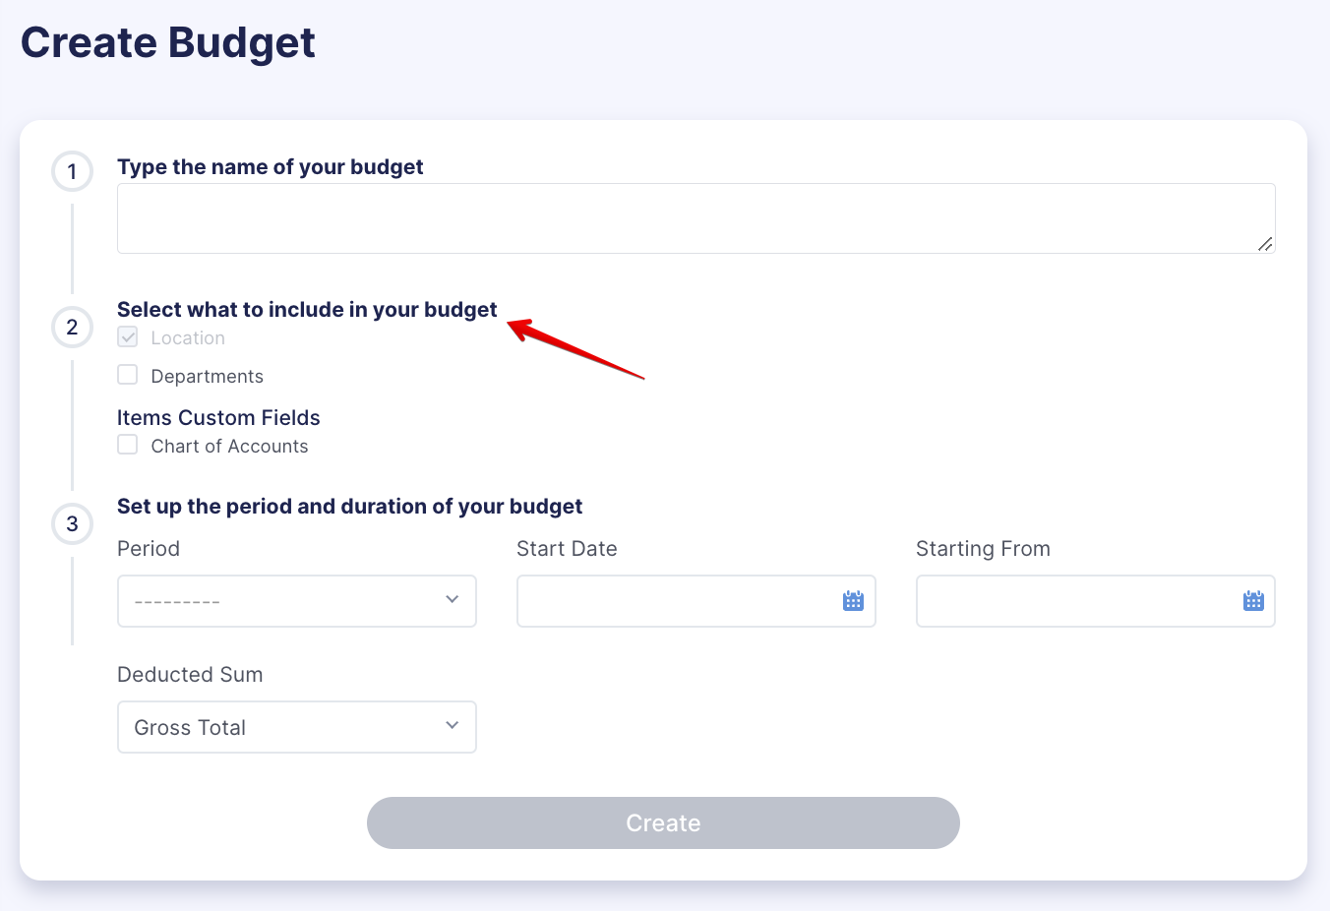
Task: Click the step 2 circle indicator
Action: pos(72,327)
